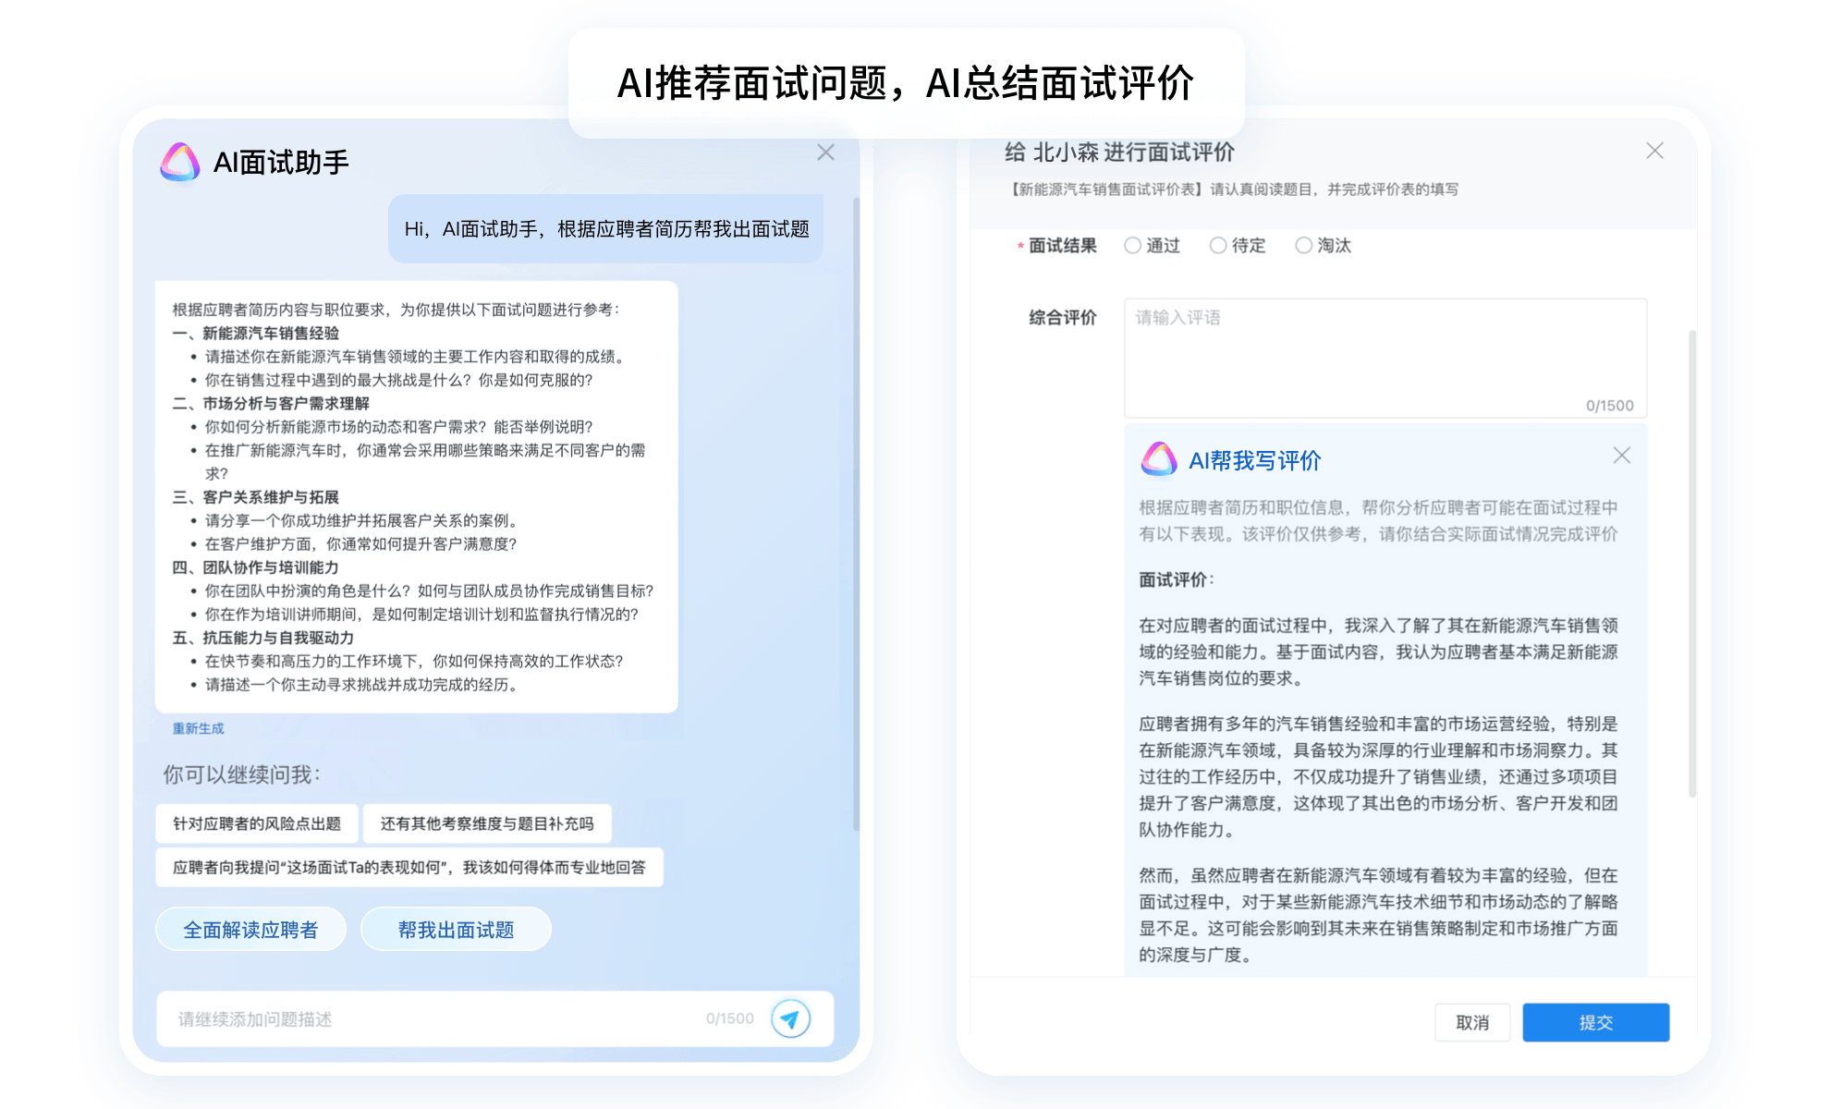The width and height of the screenshot is (1830, 1109).
Task: Close the 面试评价 dialog
Action: click(1654, 151)
